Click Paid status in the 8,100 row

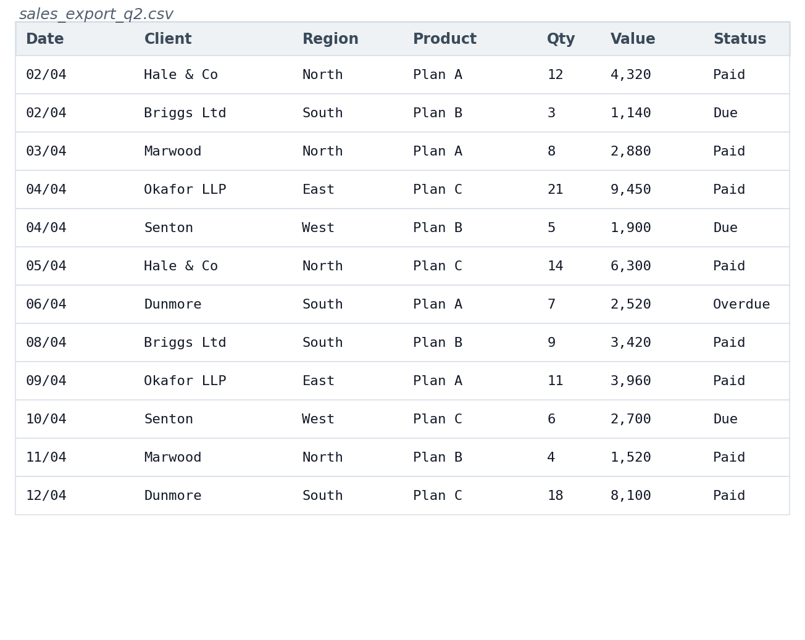pos(729,496)
